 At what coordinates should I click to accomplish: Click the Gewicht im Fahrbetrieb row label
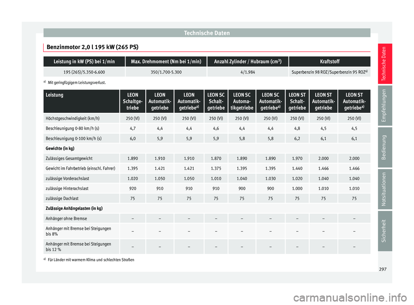(80, 168)
